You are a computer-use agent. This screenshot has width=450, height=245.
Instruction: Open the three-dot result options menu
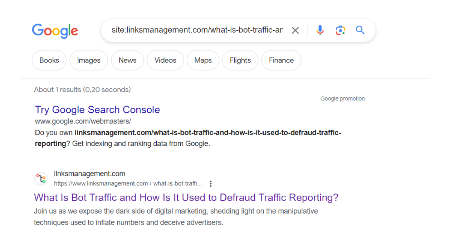pyautogui.click(x=211, y=183)
